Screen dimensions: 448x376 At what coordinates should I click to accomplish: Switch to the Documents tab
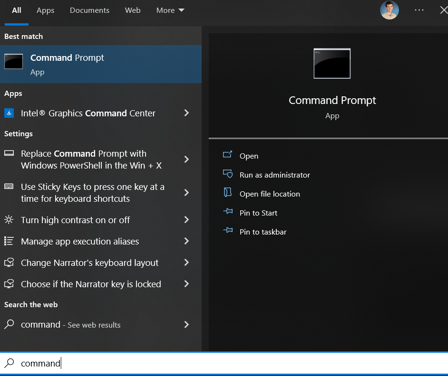pyautogui.click(x=90, y=10)
